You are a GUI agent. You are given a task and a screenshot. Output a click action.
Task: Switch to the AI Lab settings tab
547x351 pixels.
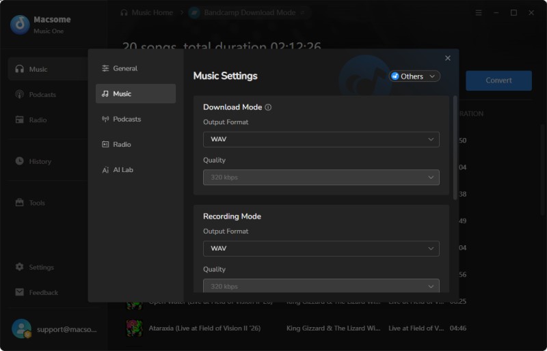click(x=135, y=170)
